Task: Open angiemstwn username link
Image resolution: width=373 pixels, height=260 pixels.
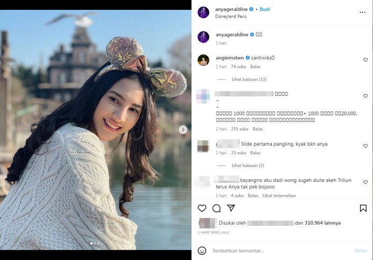Action: pos(229,58)
